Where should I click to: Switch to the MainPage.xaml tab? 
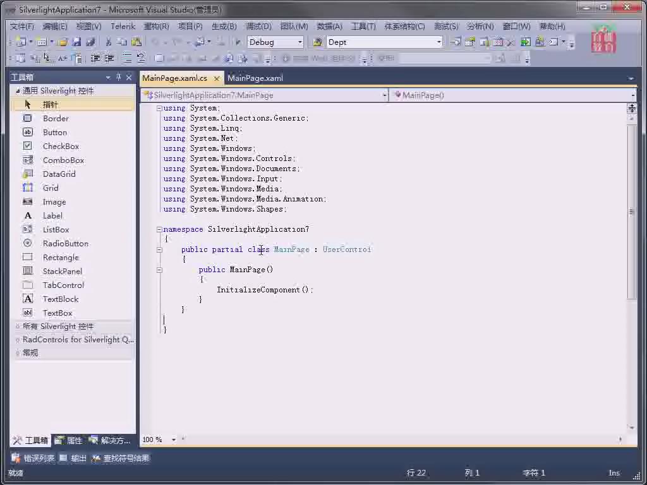click(x=255, y=78)
